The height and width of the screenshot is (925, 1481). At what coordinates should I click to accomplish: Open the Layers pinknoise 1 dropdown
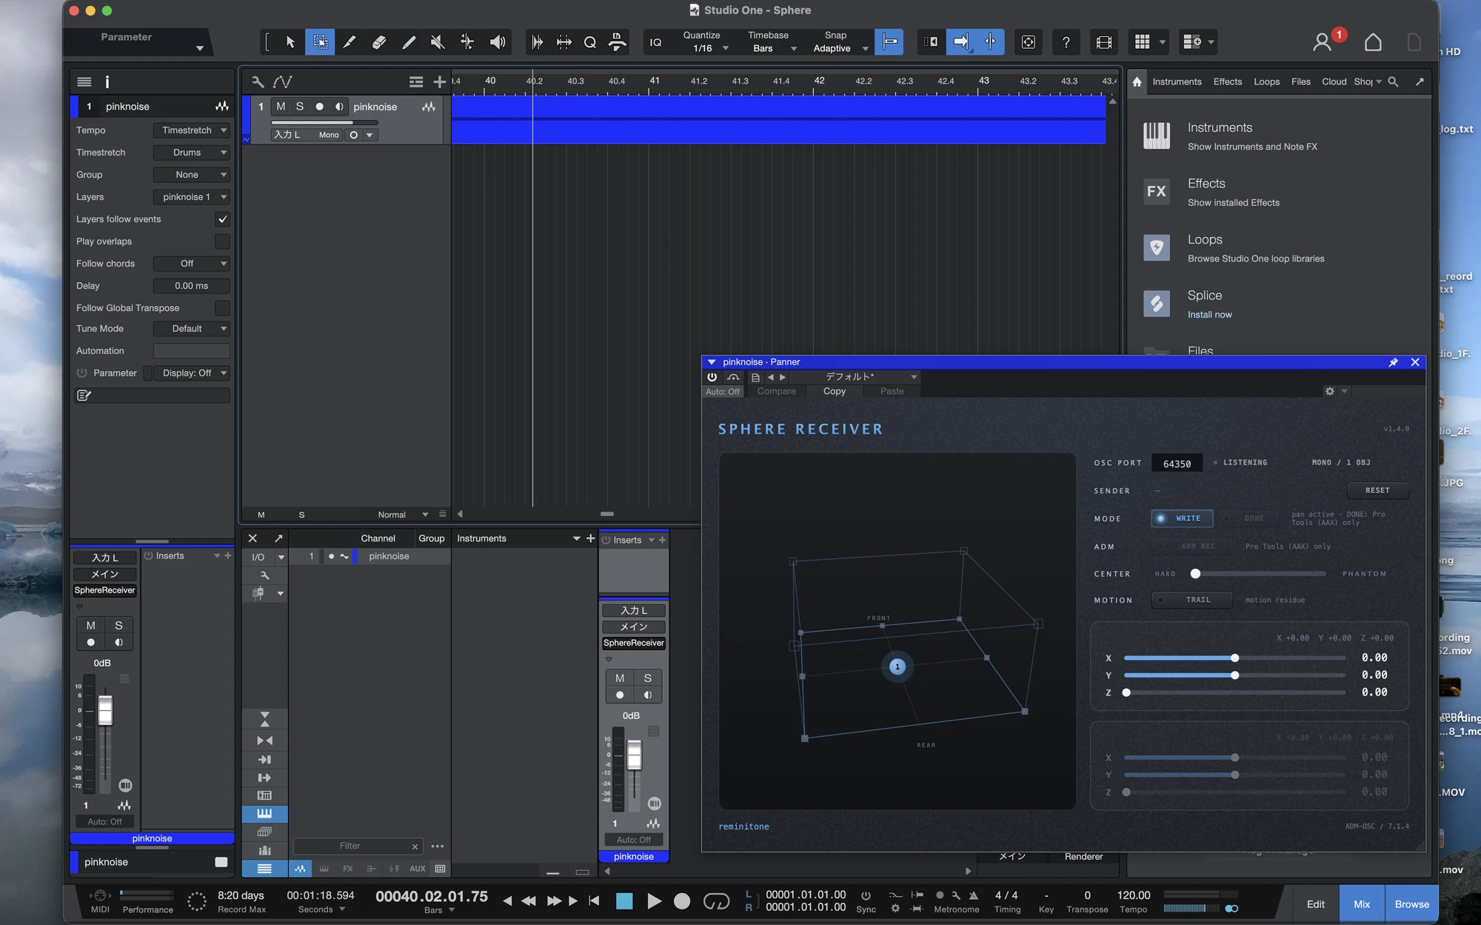point(191,197)
